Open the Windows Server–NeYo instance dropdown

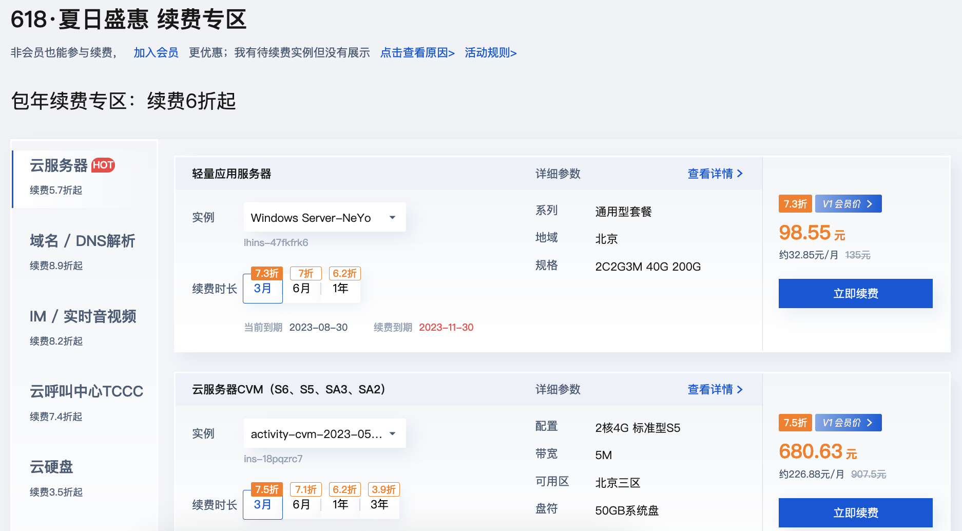click(324, 217)
